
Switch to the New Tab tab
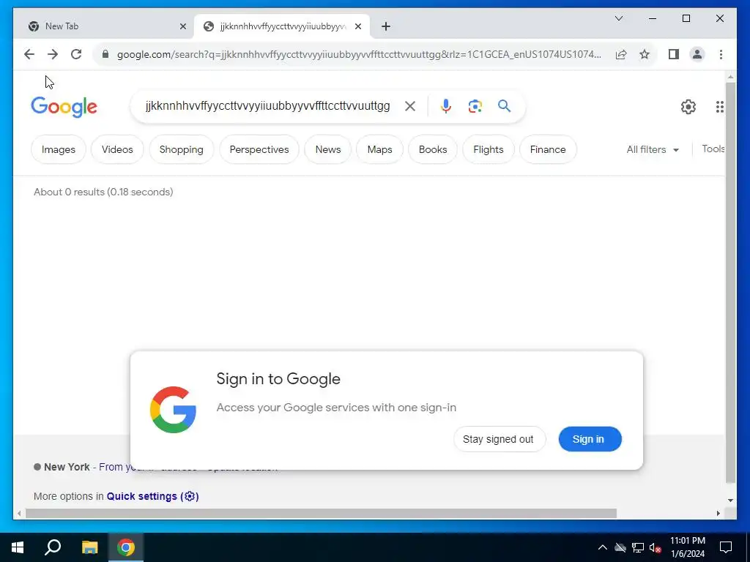(103, 26)
